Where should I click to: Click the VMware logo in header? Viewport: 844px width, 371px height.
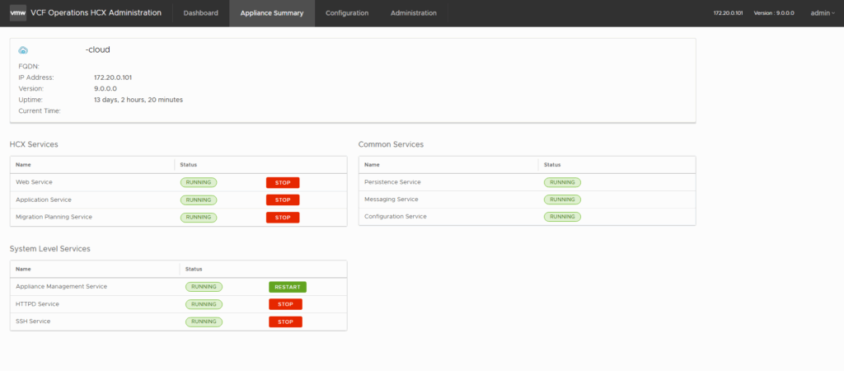pyautogui.click(x=18, y=13)
